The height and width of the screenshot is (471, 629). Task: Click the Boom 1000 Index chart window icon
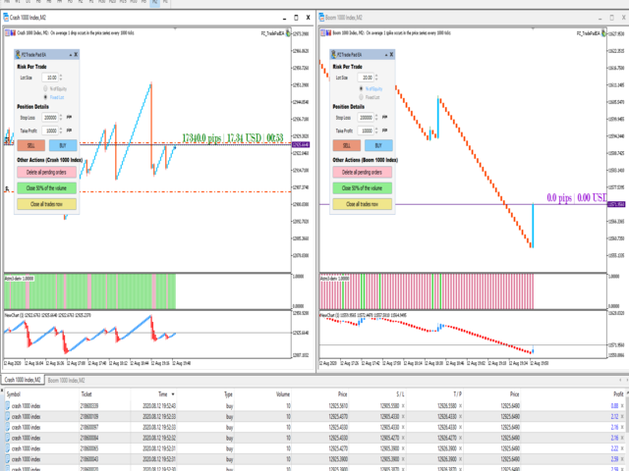(322, 17)
